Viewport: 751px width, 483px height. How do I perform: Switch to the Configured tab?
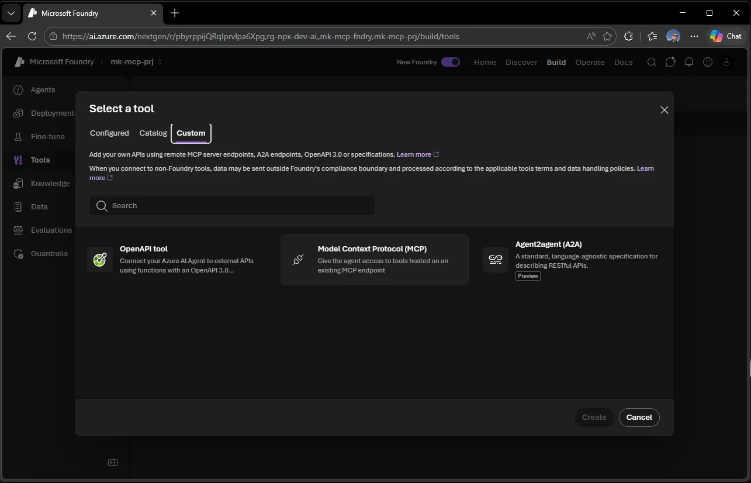(109, 133)
